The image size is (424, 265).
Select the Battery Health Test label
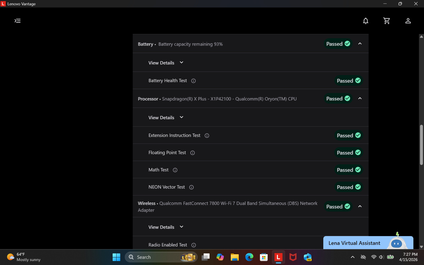coord(167,81)
